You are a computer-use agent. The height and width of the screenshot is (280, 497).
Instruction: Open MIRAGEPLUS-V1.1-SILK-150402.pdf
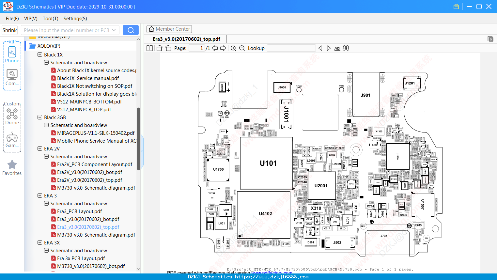(96, 133)
